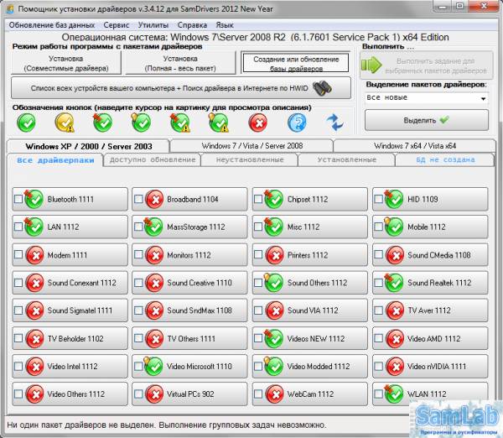This screenshot has width=503, height=438.
Task: Click the binoculars HWID search icon
Action: 323,88
